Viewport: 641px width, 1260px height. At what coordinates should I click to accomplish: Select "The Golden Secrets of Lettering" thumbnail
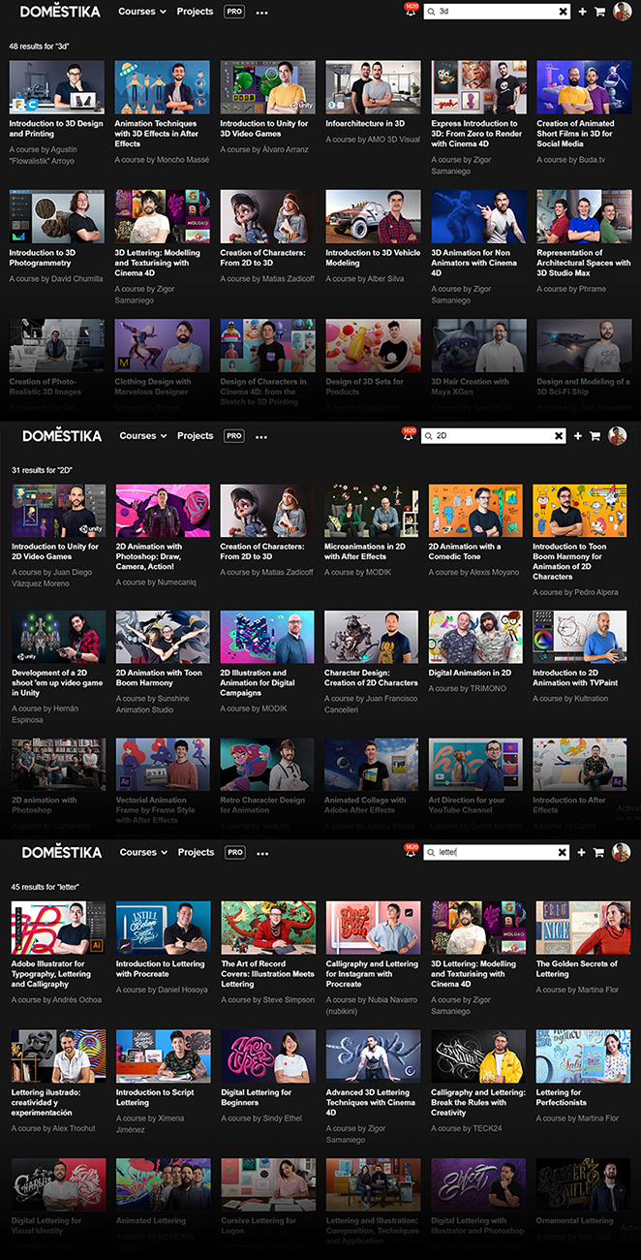click(581, 928)
